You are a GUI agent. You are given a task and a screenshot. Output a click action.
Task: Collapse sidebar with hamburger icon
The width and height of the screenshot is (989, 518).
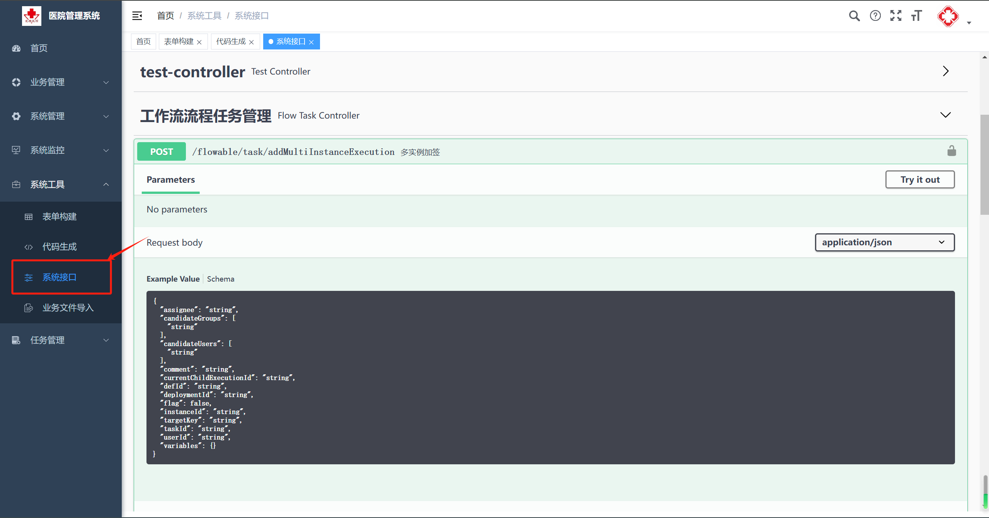tap(137, 16)
